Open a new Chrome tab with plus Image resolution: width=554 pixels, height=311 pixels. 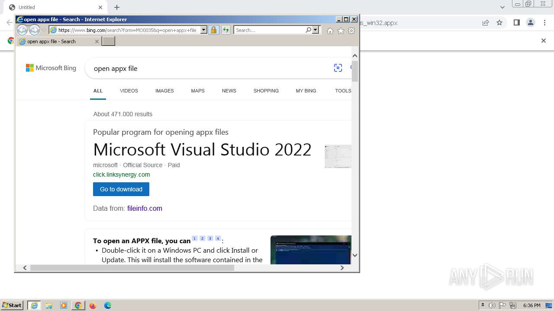[117, 7]
